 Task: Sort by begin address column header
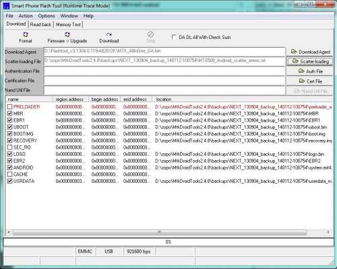click(104, 99)
